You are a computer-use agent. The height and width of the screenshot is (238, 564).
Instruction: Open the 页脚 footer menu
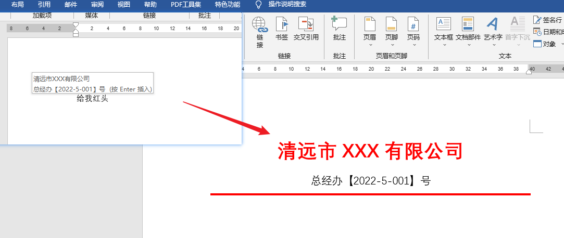[391, 32]
